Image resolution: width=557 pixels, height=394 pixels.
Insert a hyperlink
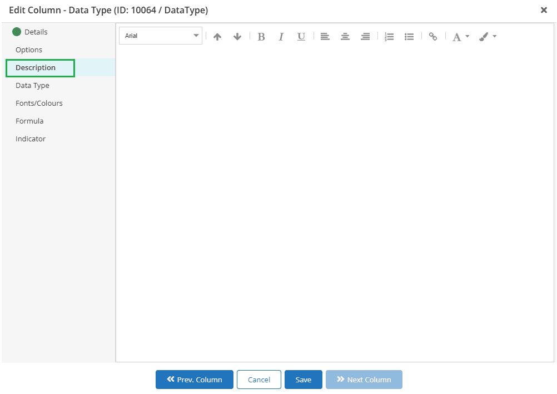(x=432, y=36)
